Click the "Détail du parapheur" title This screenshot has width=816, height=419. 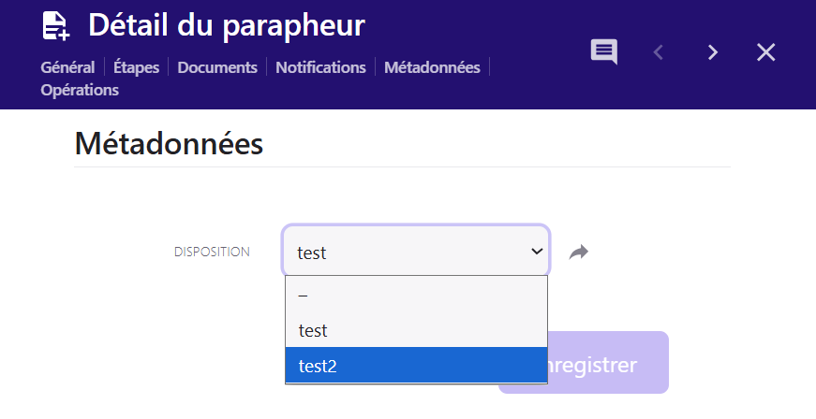(227, 26)
